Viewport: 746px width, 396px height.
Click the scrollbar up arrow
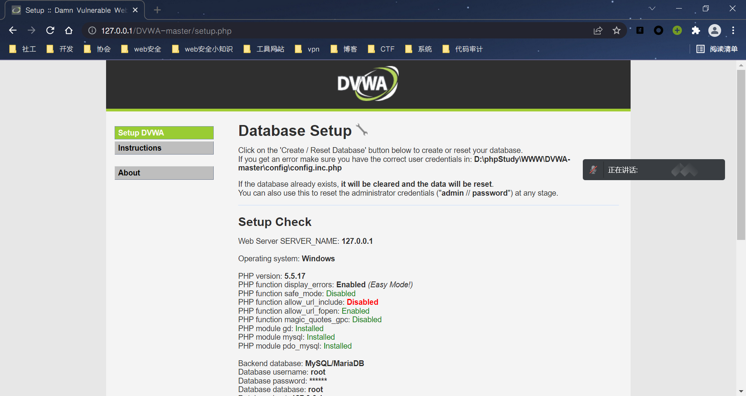pos(741,65)
